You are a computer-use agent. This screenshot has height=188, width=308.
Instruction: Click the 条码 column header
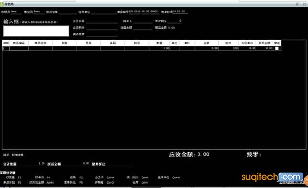point(113,43)
